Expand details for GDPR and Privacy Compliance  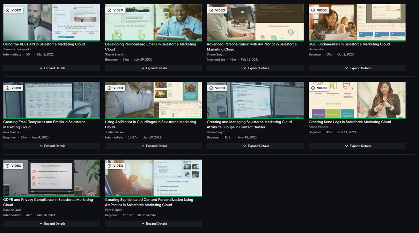[52, 224]
